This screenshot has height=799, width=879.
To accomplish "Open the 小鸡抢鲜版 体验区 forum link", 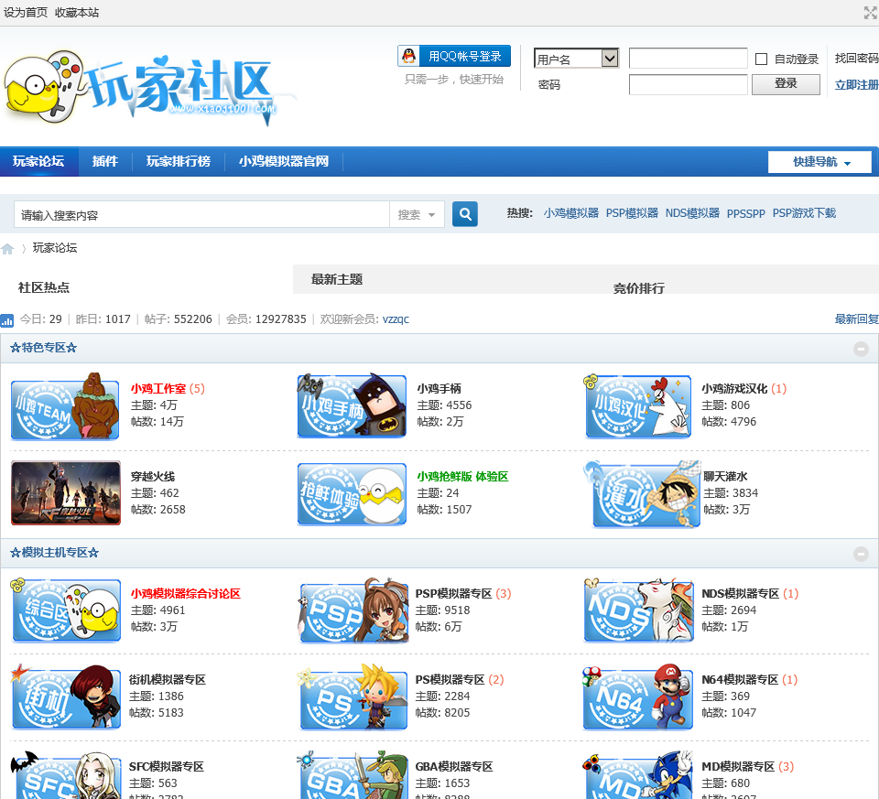I will (462, 477).
